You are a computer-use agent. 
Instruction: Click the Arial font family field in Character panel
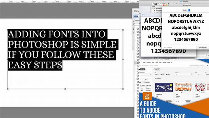point(136,16)
